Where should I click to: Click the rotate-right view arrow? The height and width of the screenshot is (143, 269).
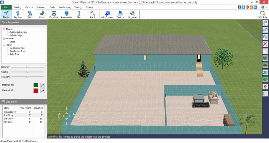click(74, 116)
